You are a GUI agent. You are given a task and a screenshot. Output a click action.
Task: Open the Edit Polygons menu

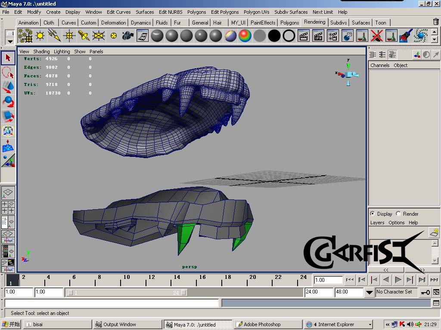(225, 12)
